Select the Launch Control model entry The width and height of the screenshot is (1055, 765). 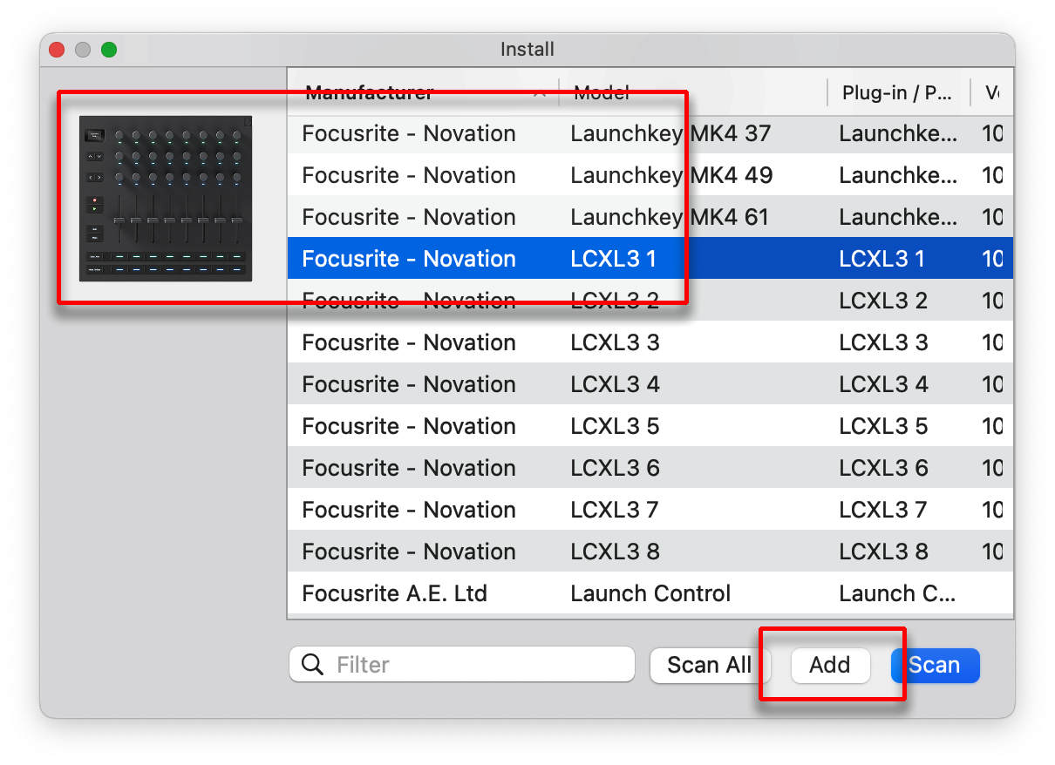click(650, 593)
